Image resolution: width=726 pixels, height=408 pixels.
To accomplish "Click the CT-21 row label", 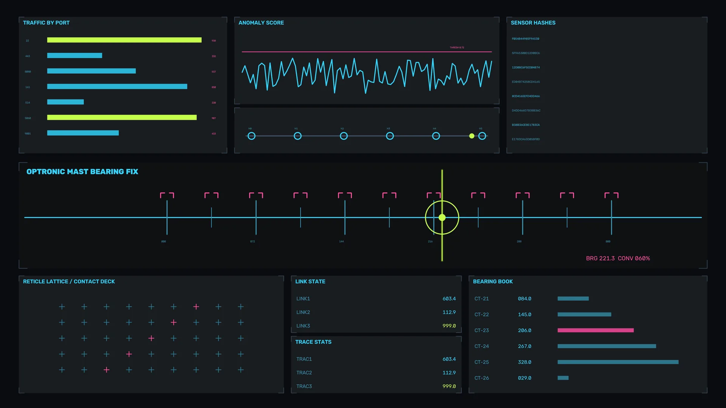I will coord(482,298).
